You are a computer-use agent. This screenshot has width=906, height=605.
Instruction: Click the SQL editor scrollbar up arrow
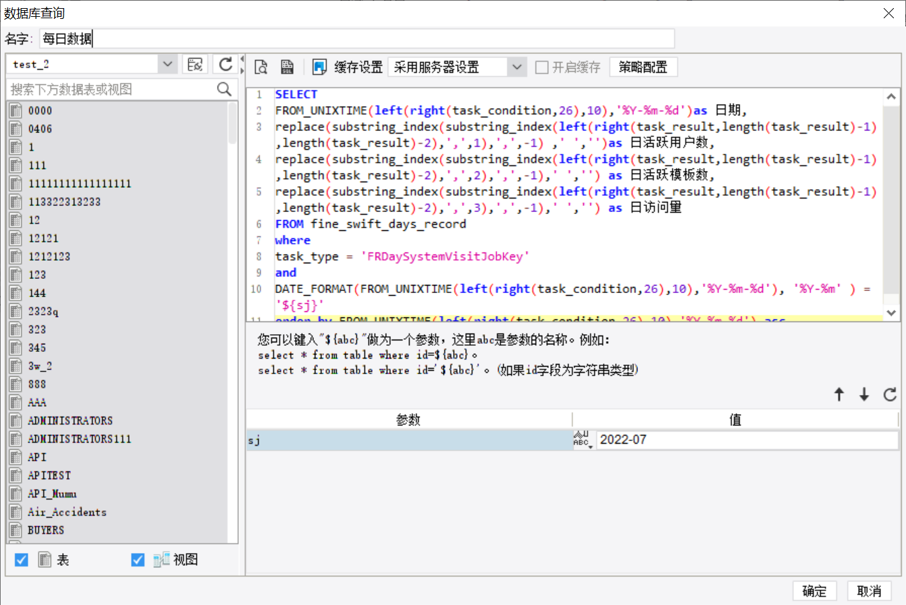(x=892, y=97)
